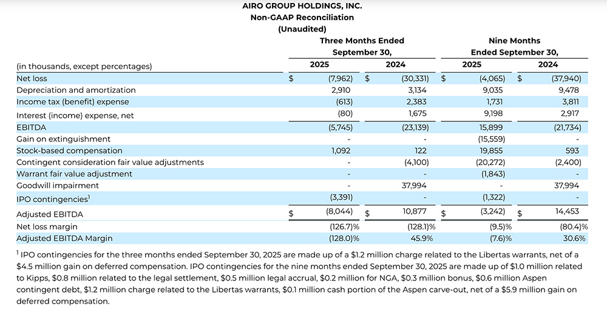Click the Interest (income) expense, net label
The width and height of the screenshot is (607, 309).
[x=74, y=115]
